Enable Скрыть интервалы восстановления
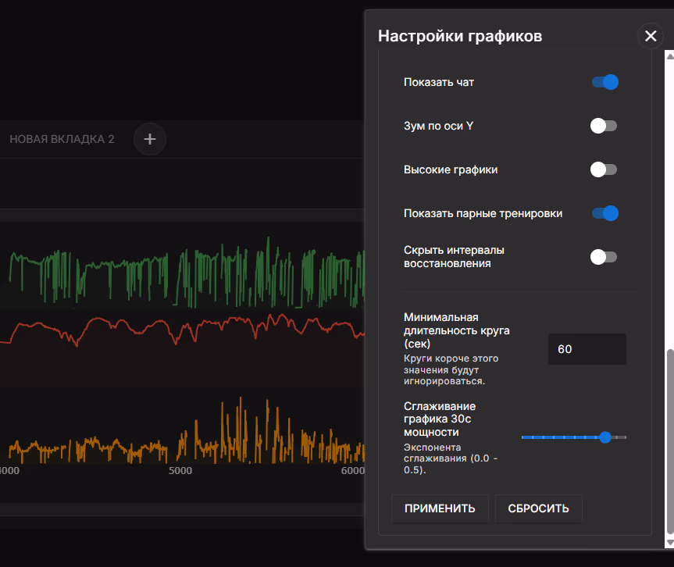Screen dimensions: 674x567 click(604, 257)
